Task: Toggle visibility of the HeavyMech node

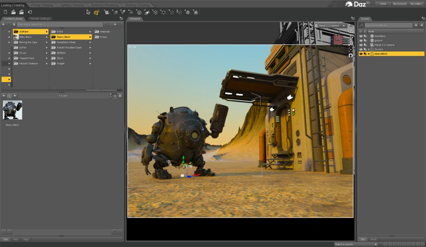Action: tap(361, 54)
